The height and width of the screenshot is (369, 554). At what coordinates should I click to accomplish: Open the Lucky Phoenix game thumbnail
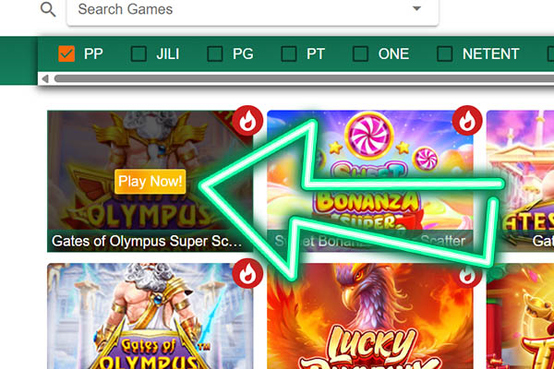(370, 316)
